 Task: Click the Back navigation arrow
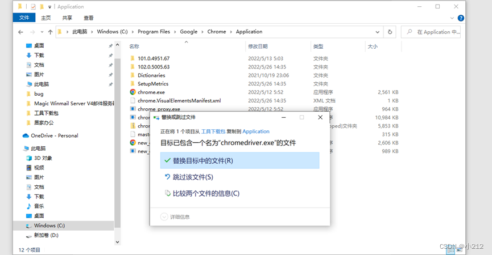(x=20, y=32)
